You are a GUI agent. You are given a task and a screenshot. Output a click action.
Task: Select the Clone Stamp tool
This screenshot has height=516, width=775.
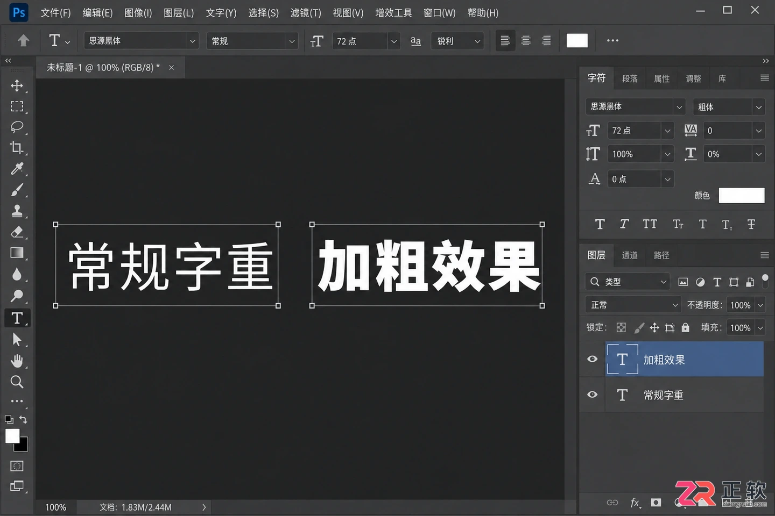click(x=17, y=211)
